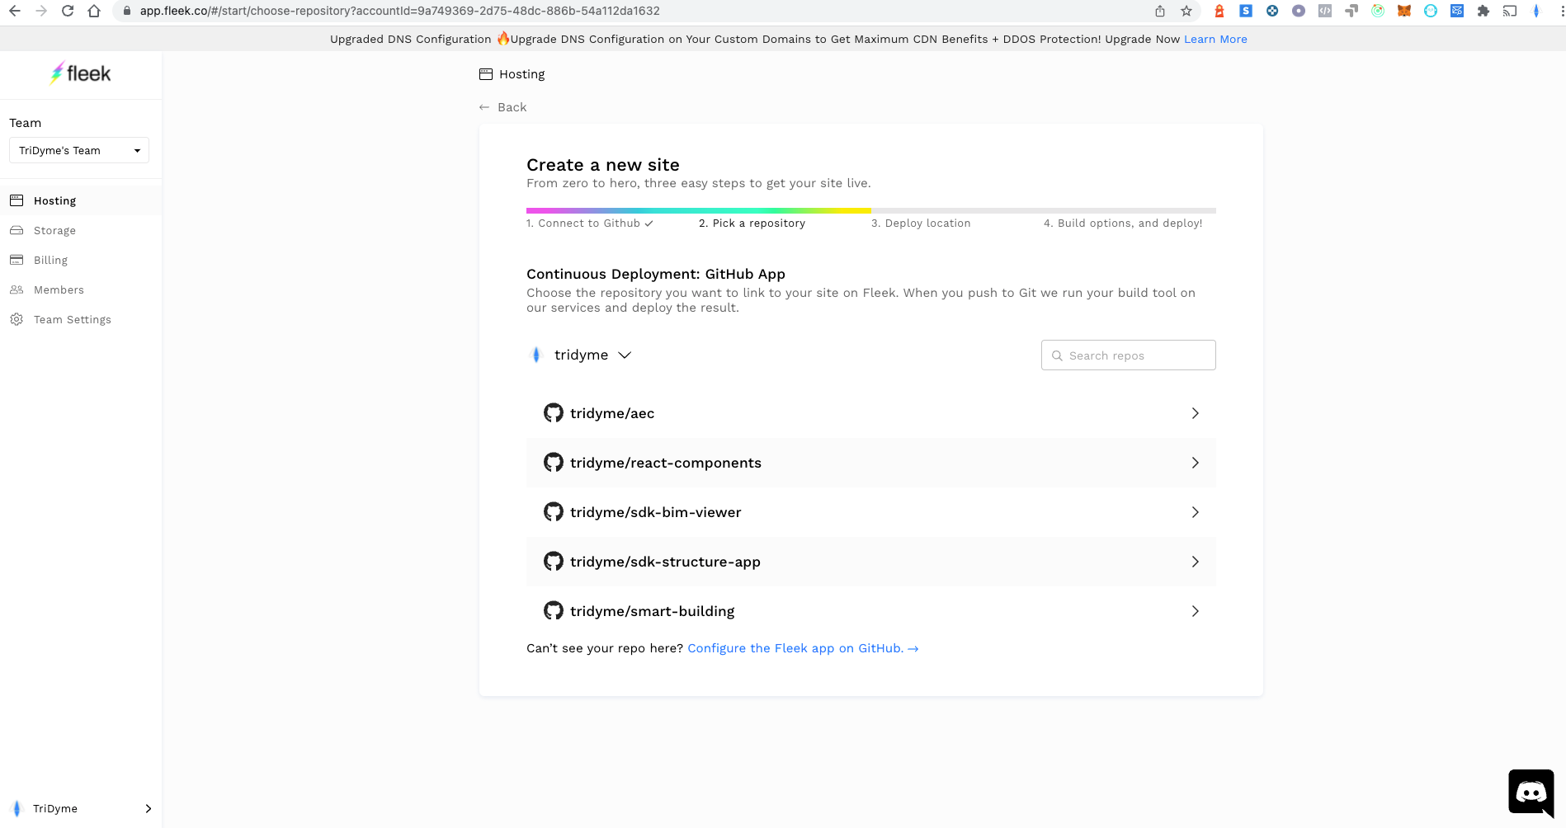The image size is (1566, 828).
Task: Select step 2 Pick a repository
Action: (752, 223)
